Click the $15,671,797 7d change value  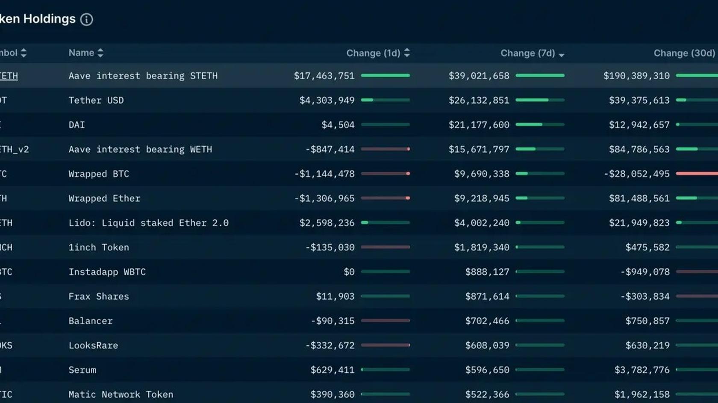(x=479, y=149)
